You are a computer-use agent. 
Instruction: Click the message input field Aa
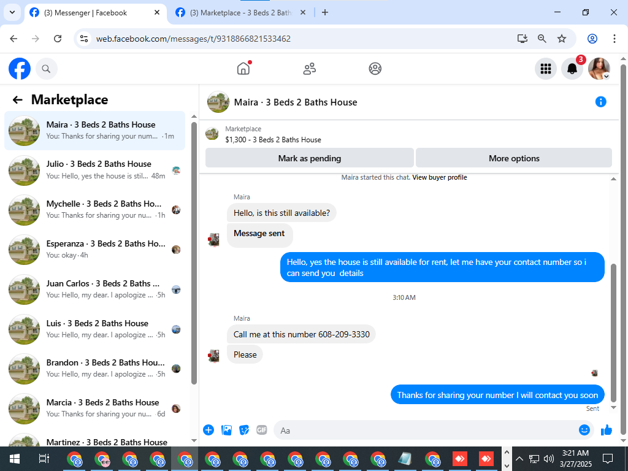[x=424, y=431]
